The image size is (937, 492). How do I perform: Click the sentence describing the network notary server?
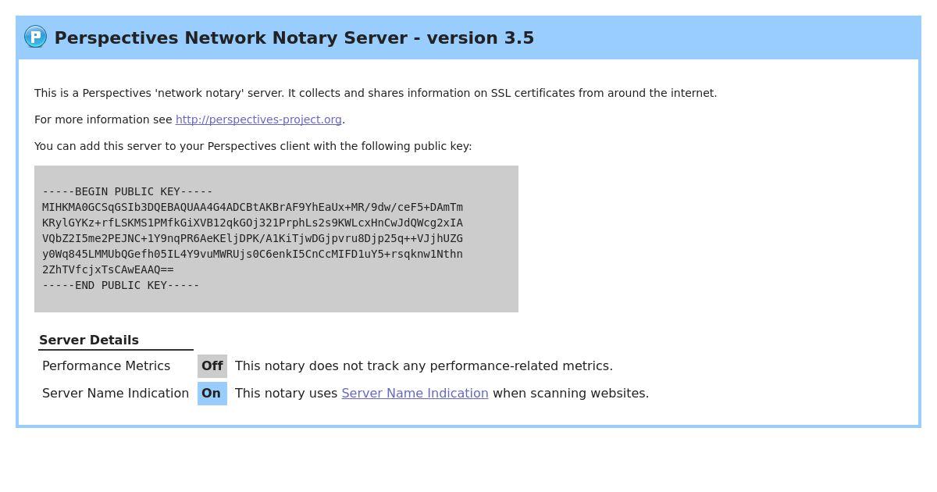tap(376, 93)
